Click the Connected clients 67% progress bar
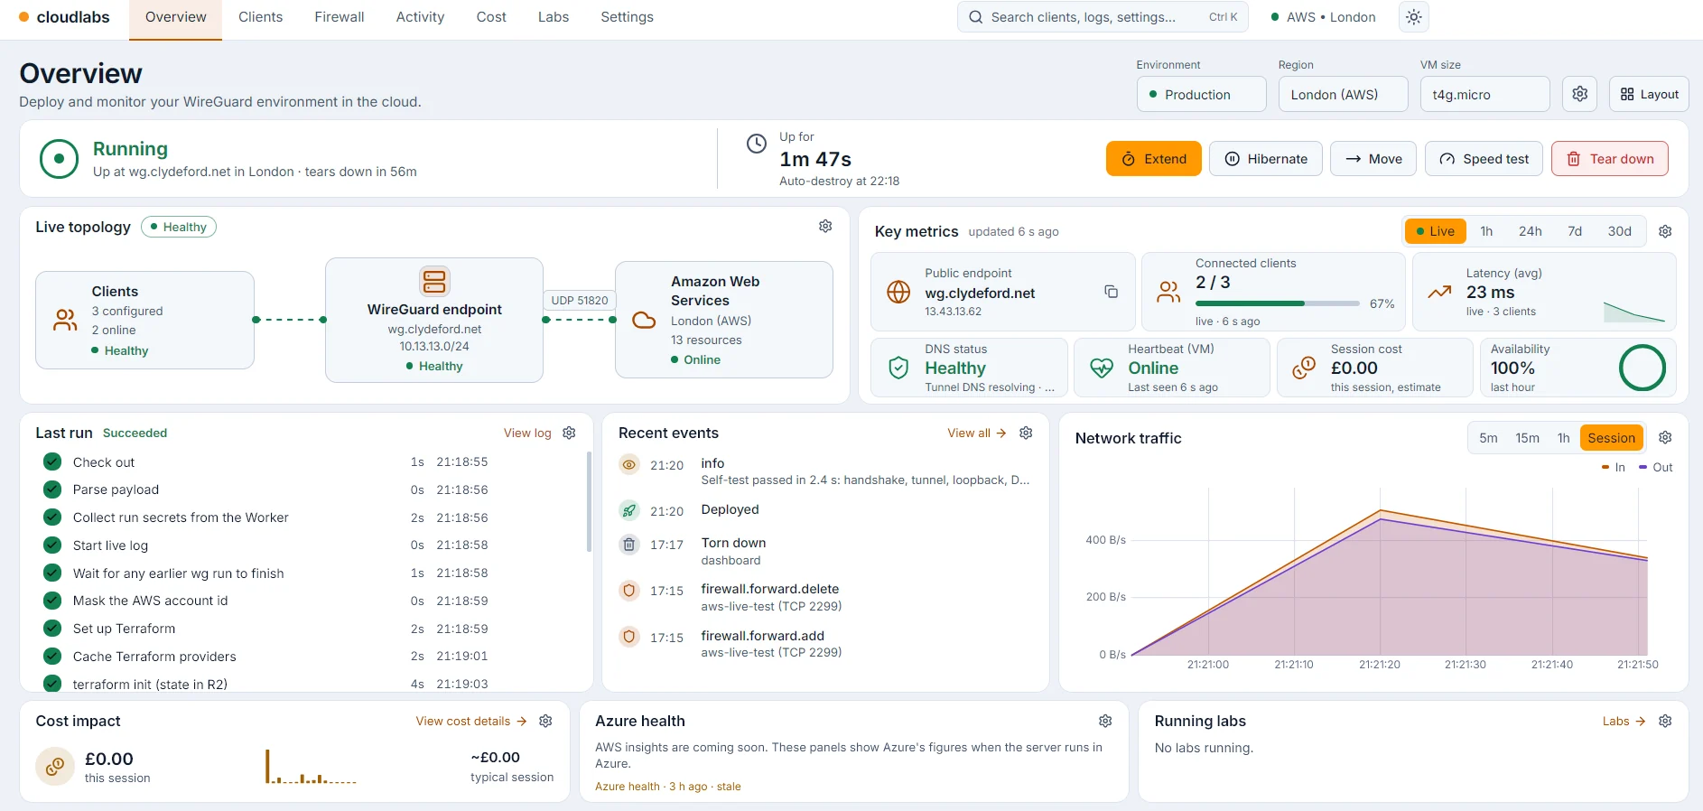 (1278, 303)
